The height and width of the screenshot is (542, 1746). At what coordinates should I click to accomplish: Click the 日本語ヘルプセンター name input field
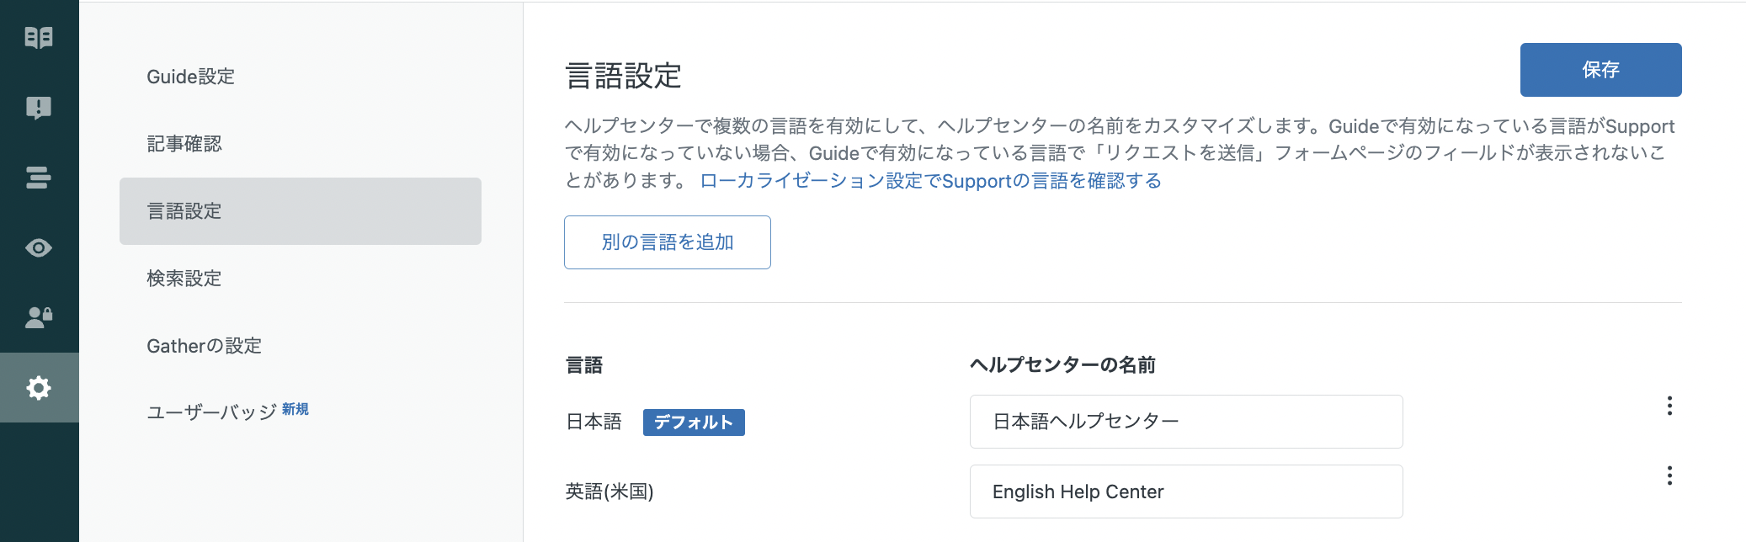[1186, 422]
